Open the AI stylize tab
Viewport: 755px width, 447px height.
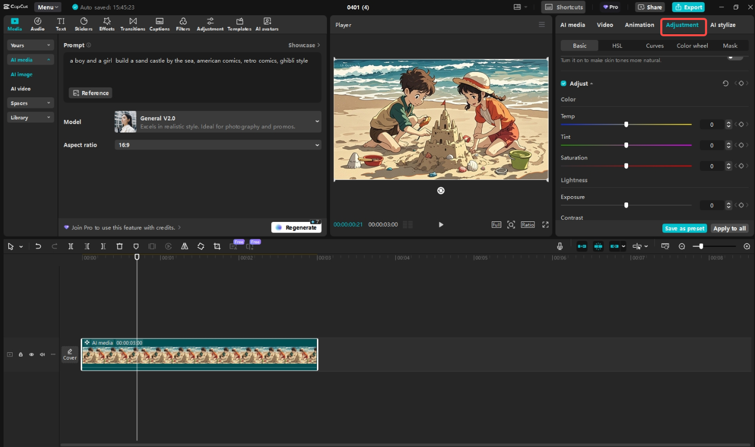point(723,25)
